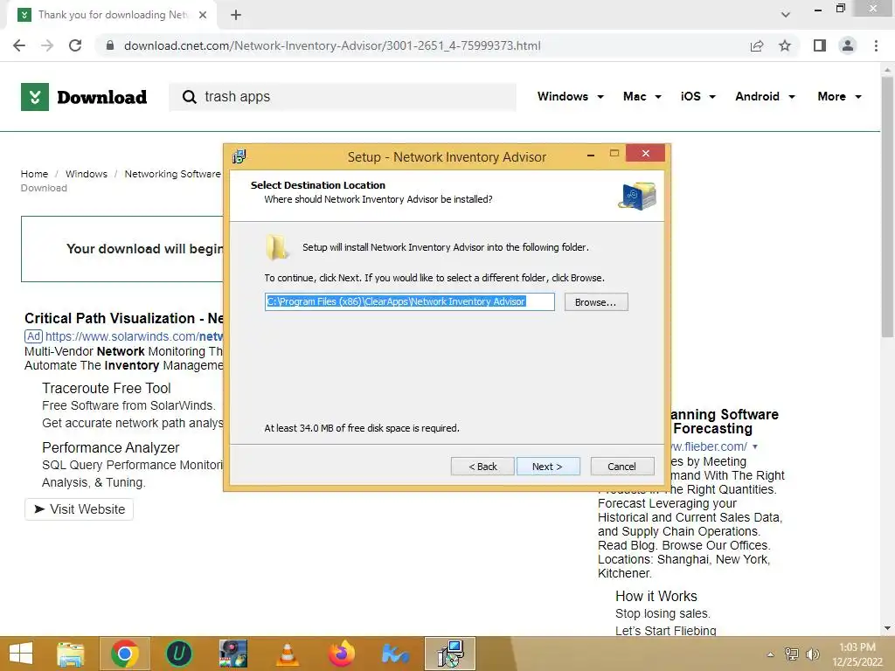Open the tab search chevron
Viewport: 895px width, 671px height.
[786, 15]
